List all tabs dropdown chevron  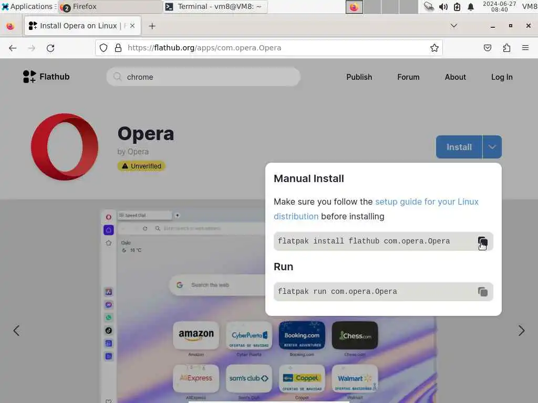[453, 26]
